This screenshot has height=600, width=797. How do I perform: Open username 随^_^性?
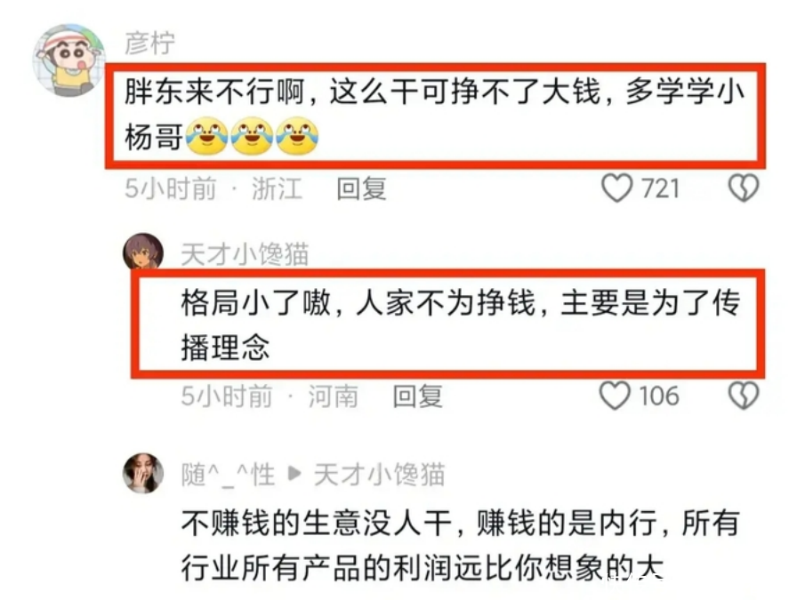(x=229, y=475)
